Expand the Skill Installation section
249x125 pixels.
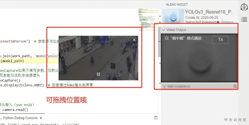(x=164, y=87)
